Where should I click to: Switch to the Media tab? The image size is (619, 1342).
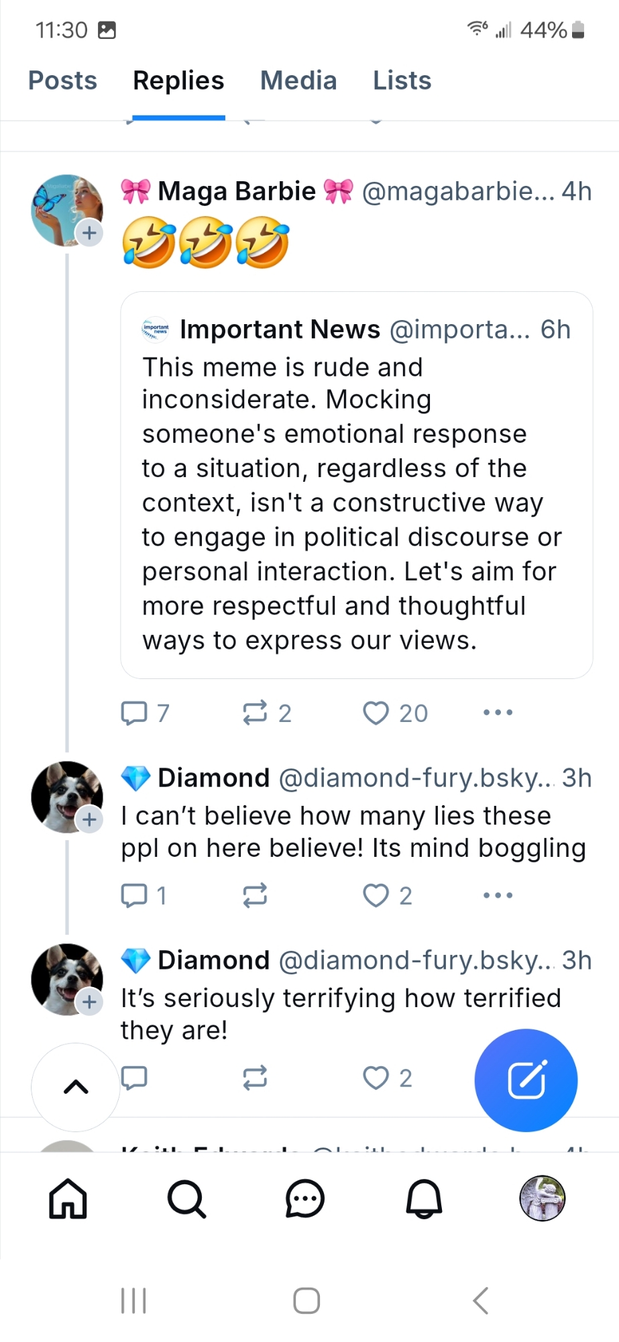[x=298, y=81]
